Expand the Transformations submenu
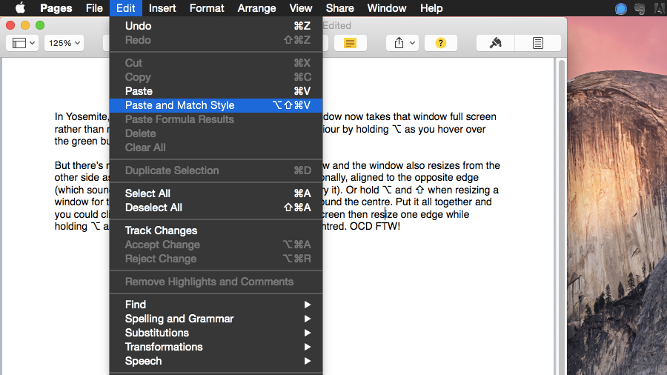Image resolution: width=667 pixels, height=375 pixels. (x=216, y=347)
